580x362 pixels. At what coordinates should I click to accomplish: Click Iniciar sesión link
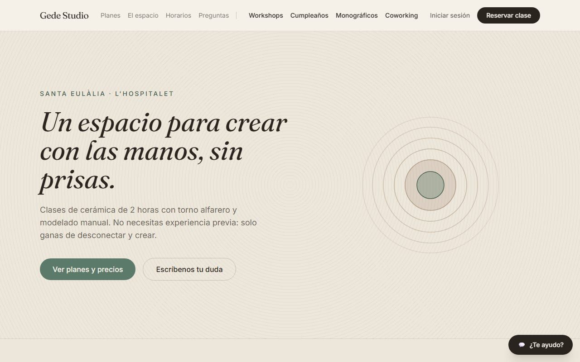coord(450,15)
